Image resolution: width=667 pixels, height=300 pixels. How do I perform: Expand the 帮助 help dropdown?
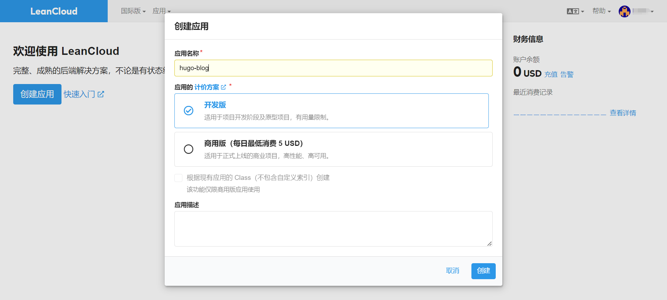tap(601, 11)
